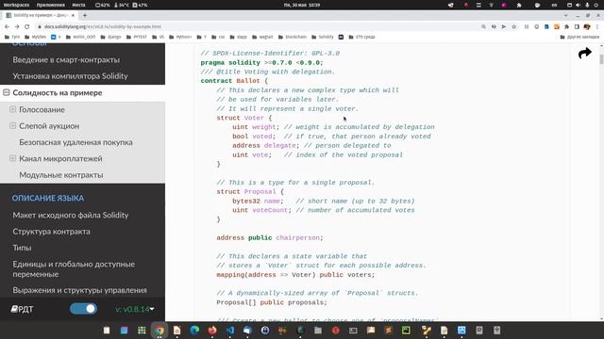Image resolution: width=604 pixels, height=339 pixels.
Task: Open Введение в смарт-контракты link
Action: [x=66, y=59]
